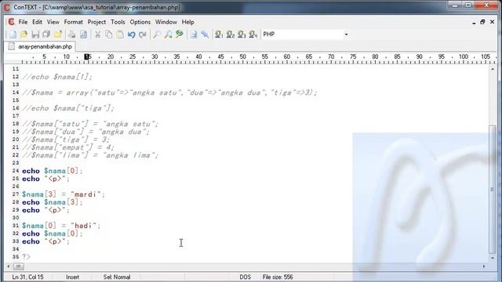Click the Paste clipboard icon
This screenshot has height=282, width=502.
click(120, 34)
